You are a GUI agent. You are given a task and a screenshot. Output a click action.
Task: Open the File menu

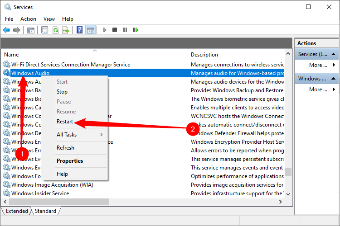(x=9, y=19)
